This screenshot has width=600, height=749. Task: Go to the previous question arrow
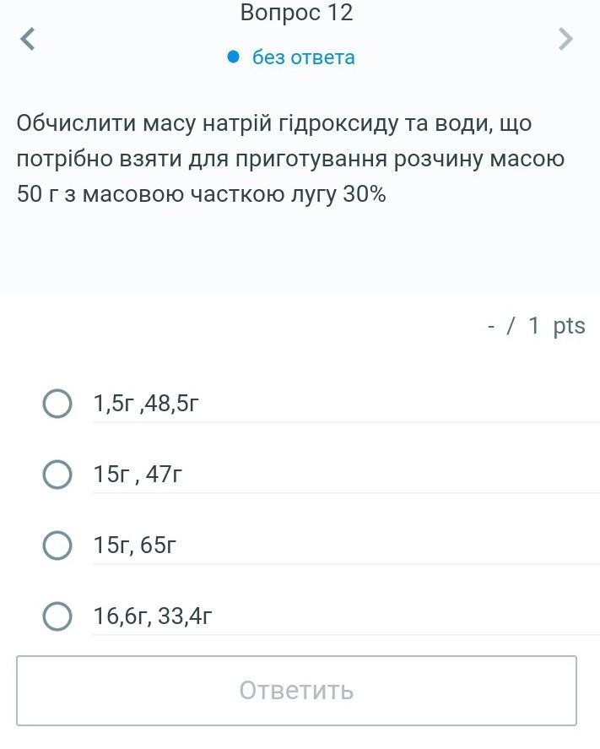[x=28, y=39]
